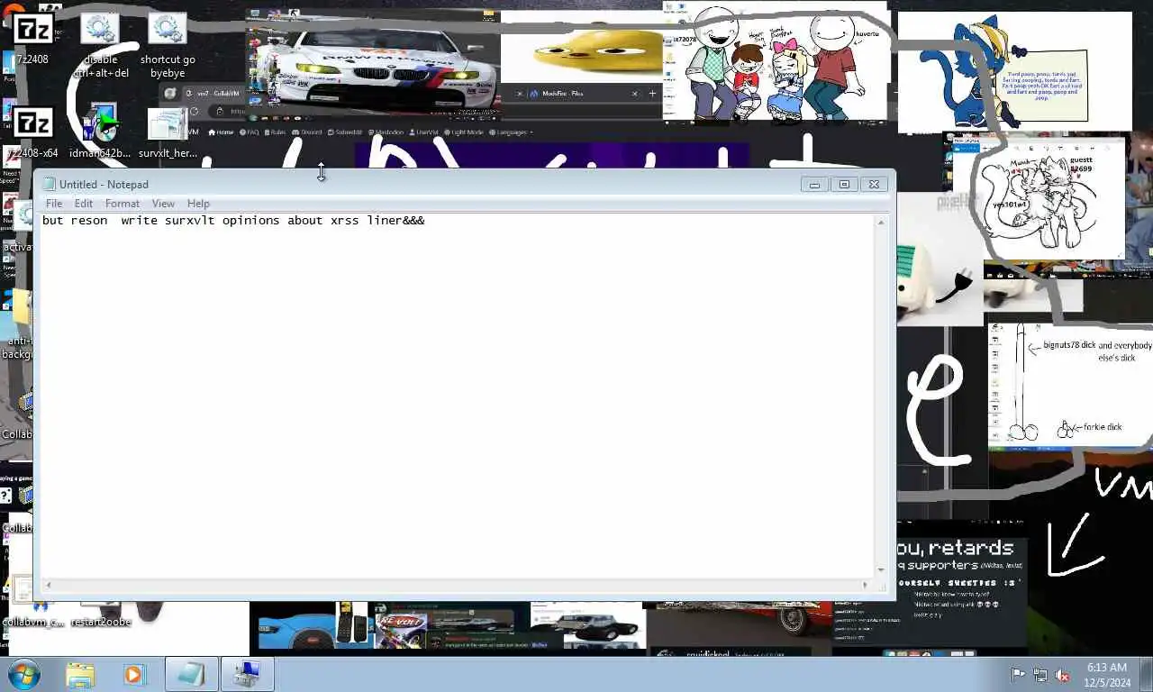Click inside the Notepad text area

point(457,396)
